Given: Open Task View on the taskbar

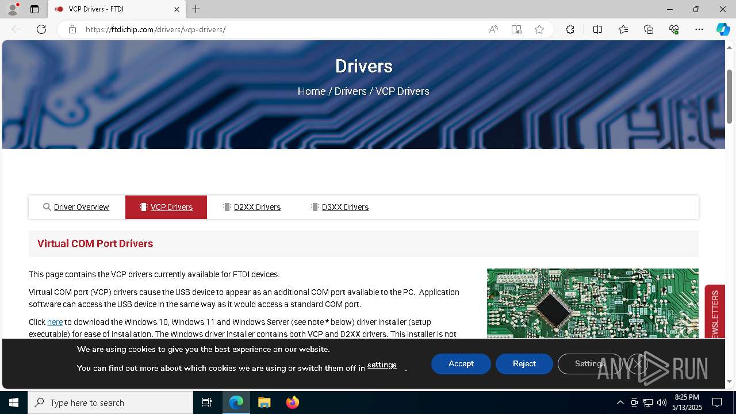Looking at the screenshot, I should (207, 402).
